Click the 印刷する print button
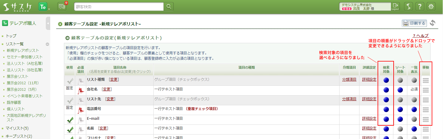Viewport: 443px width, 139px height. (x=414, y=23)
